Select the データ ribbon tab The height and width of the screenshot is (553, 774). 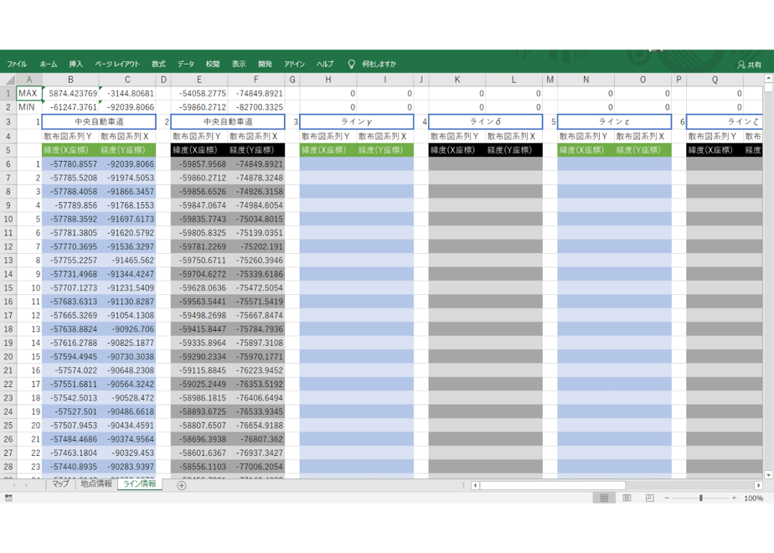pos(186,64)
